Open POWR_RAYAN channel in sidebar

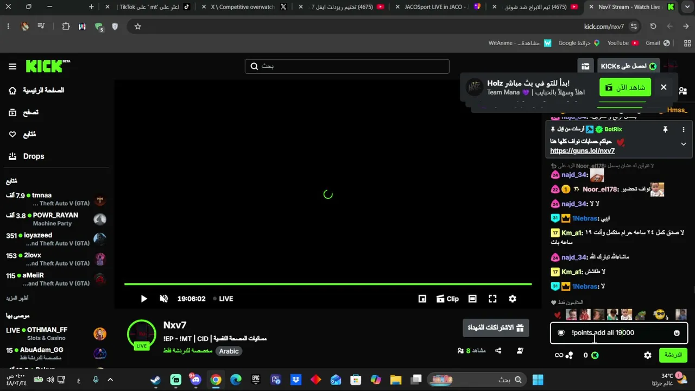55,219
